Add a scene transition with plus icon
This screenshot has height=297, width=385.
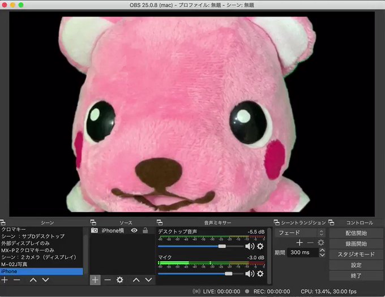click(300, 243)
